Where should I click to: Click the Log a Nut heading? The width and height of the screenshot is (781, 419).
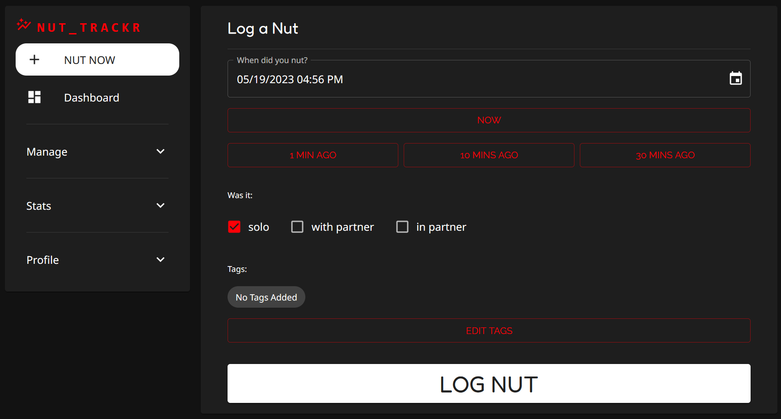pos(263,29)
